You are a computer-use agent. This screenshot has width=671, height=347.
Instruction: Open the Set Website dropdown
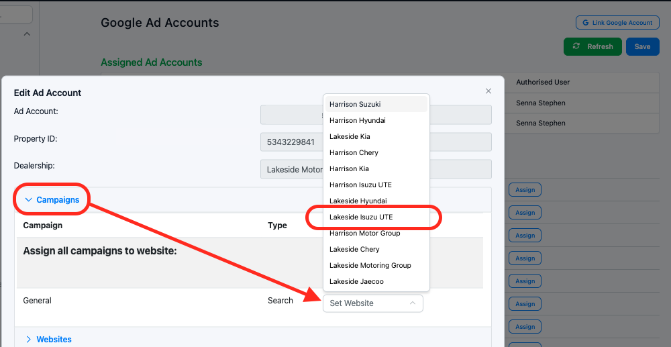[x=372, y=303]
